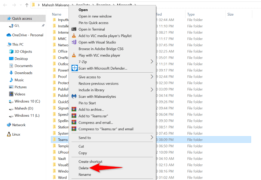Select Delete from the context menu

tap(84, 168)
